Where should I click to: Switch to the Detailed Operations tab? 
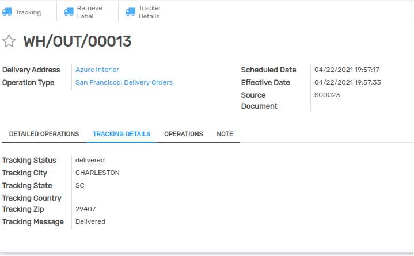(x=44, y=134)
